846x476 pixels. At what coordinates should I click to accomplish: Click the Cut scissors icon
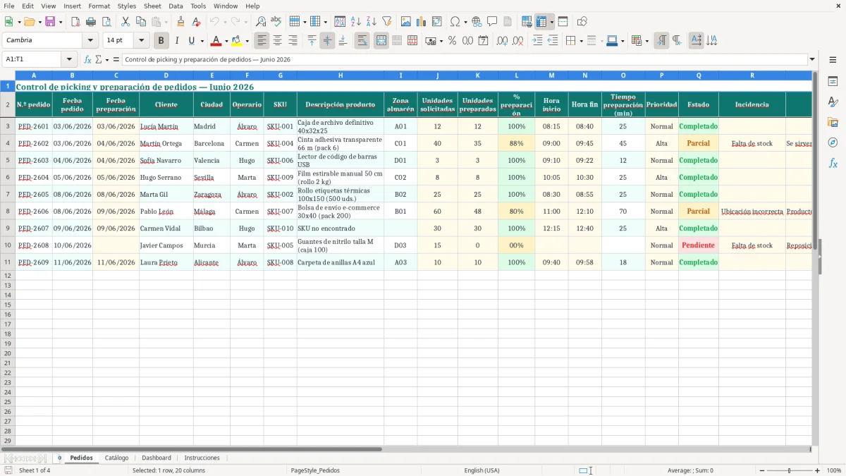(x=125, y=22)
